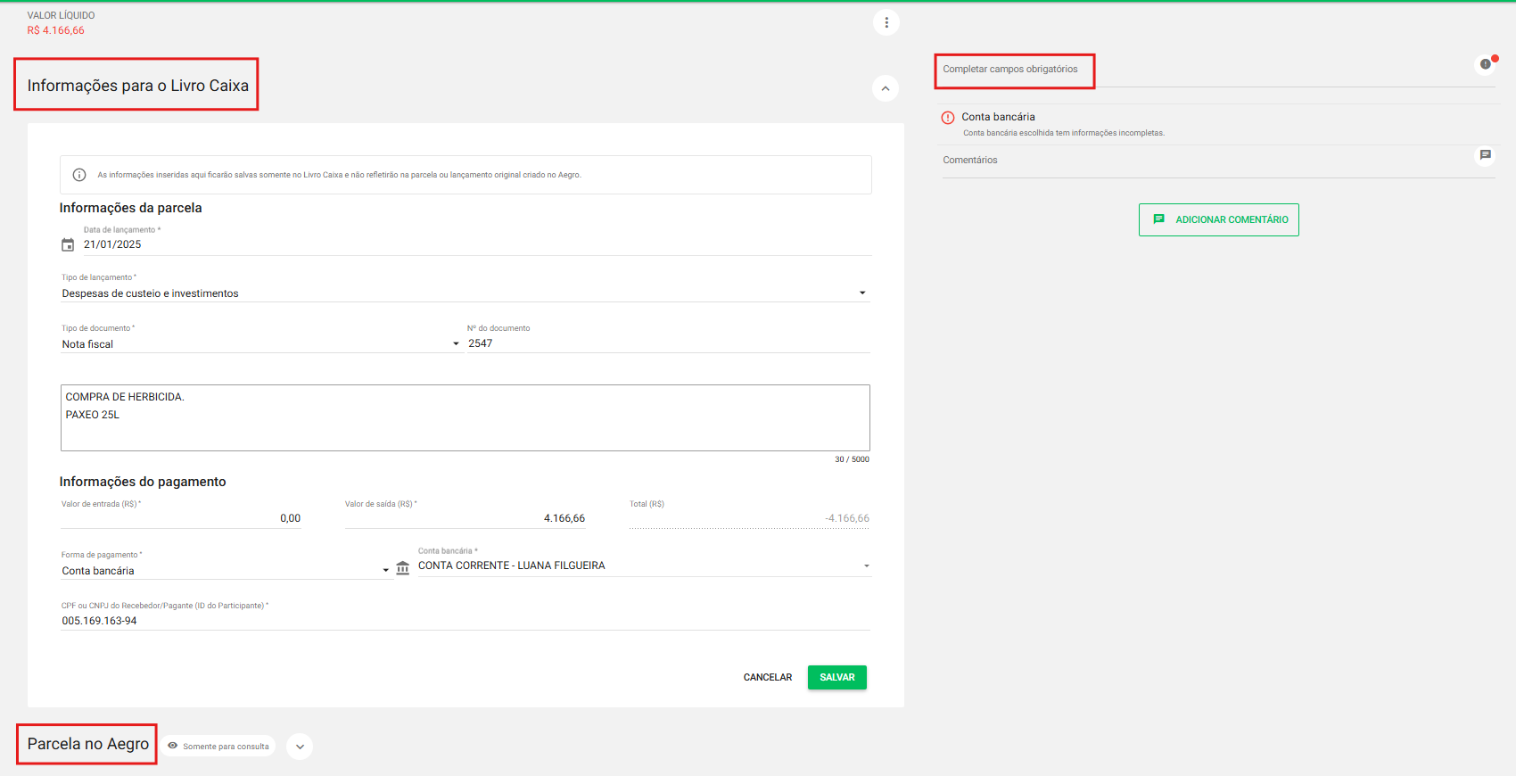The image size is (1516, 776).
Task: Click the CPF ou CNPJ input field
Action: [465, 621]
